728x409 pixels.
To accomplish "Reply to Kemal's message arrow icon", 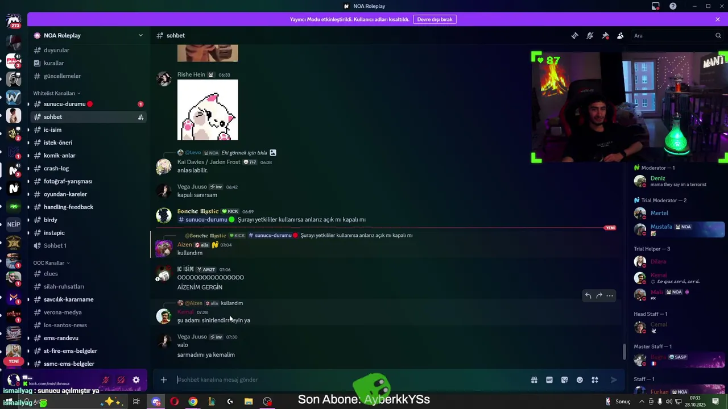I will [588, 295].
